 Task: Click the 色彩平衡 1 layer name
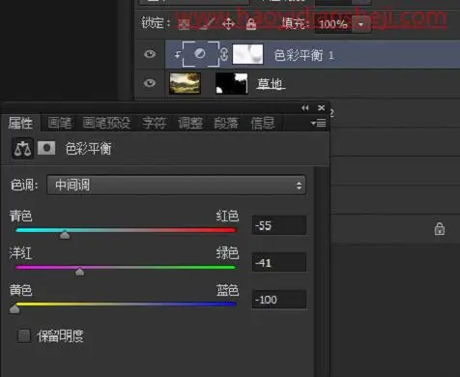(x=303, y=55)
